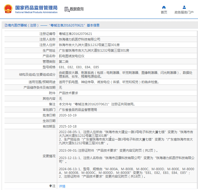Select product name 肌电图诱发电位仪
The width and height of the screenshot is (198, 190).
[x=71, y=56]
